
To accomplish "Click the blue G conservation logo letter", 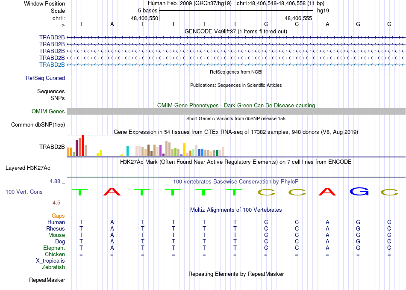I will (359, 192).
